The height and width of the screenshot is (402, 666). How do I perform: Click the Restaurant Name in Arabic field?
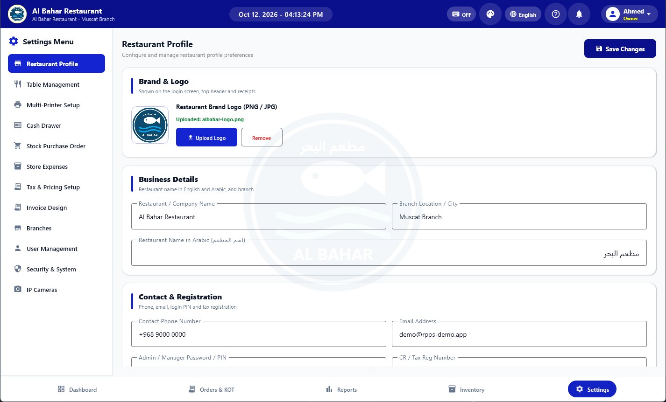[389, 253]
